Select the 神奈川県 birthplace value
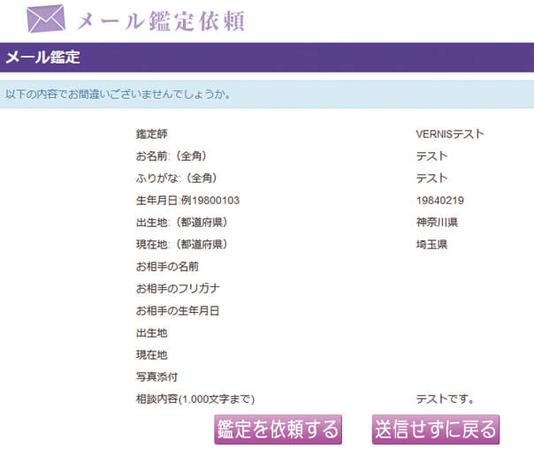534x463 pixels. pos(437,223)
